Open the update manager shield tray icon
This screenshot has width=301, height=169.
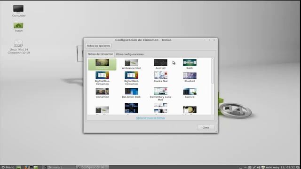tap(263, 167)
